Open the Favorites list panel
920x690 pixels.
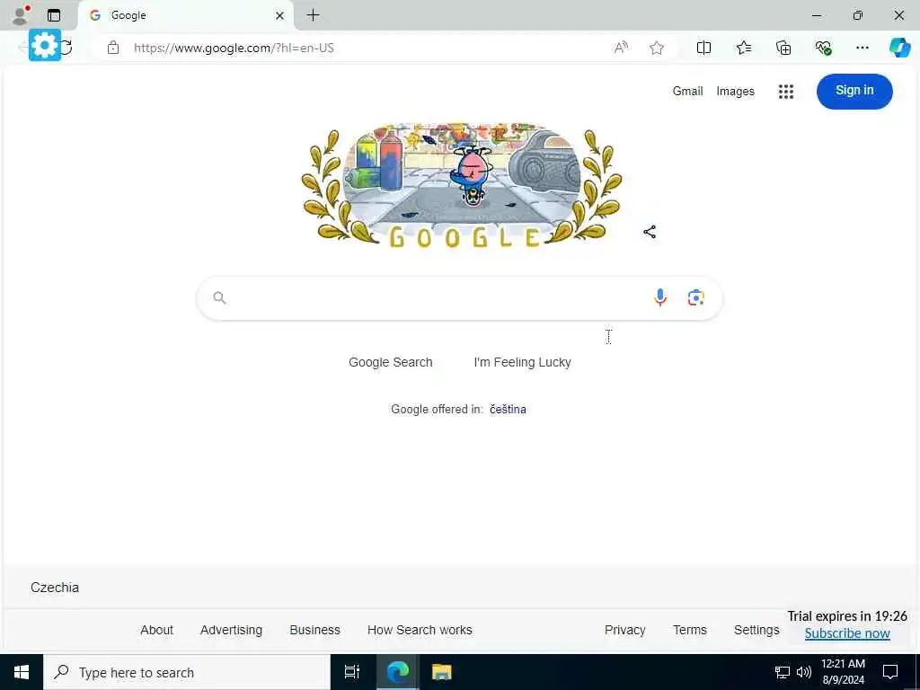tap(743, 49)
